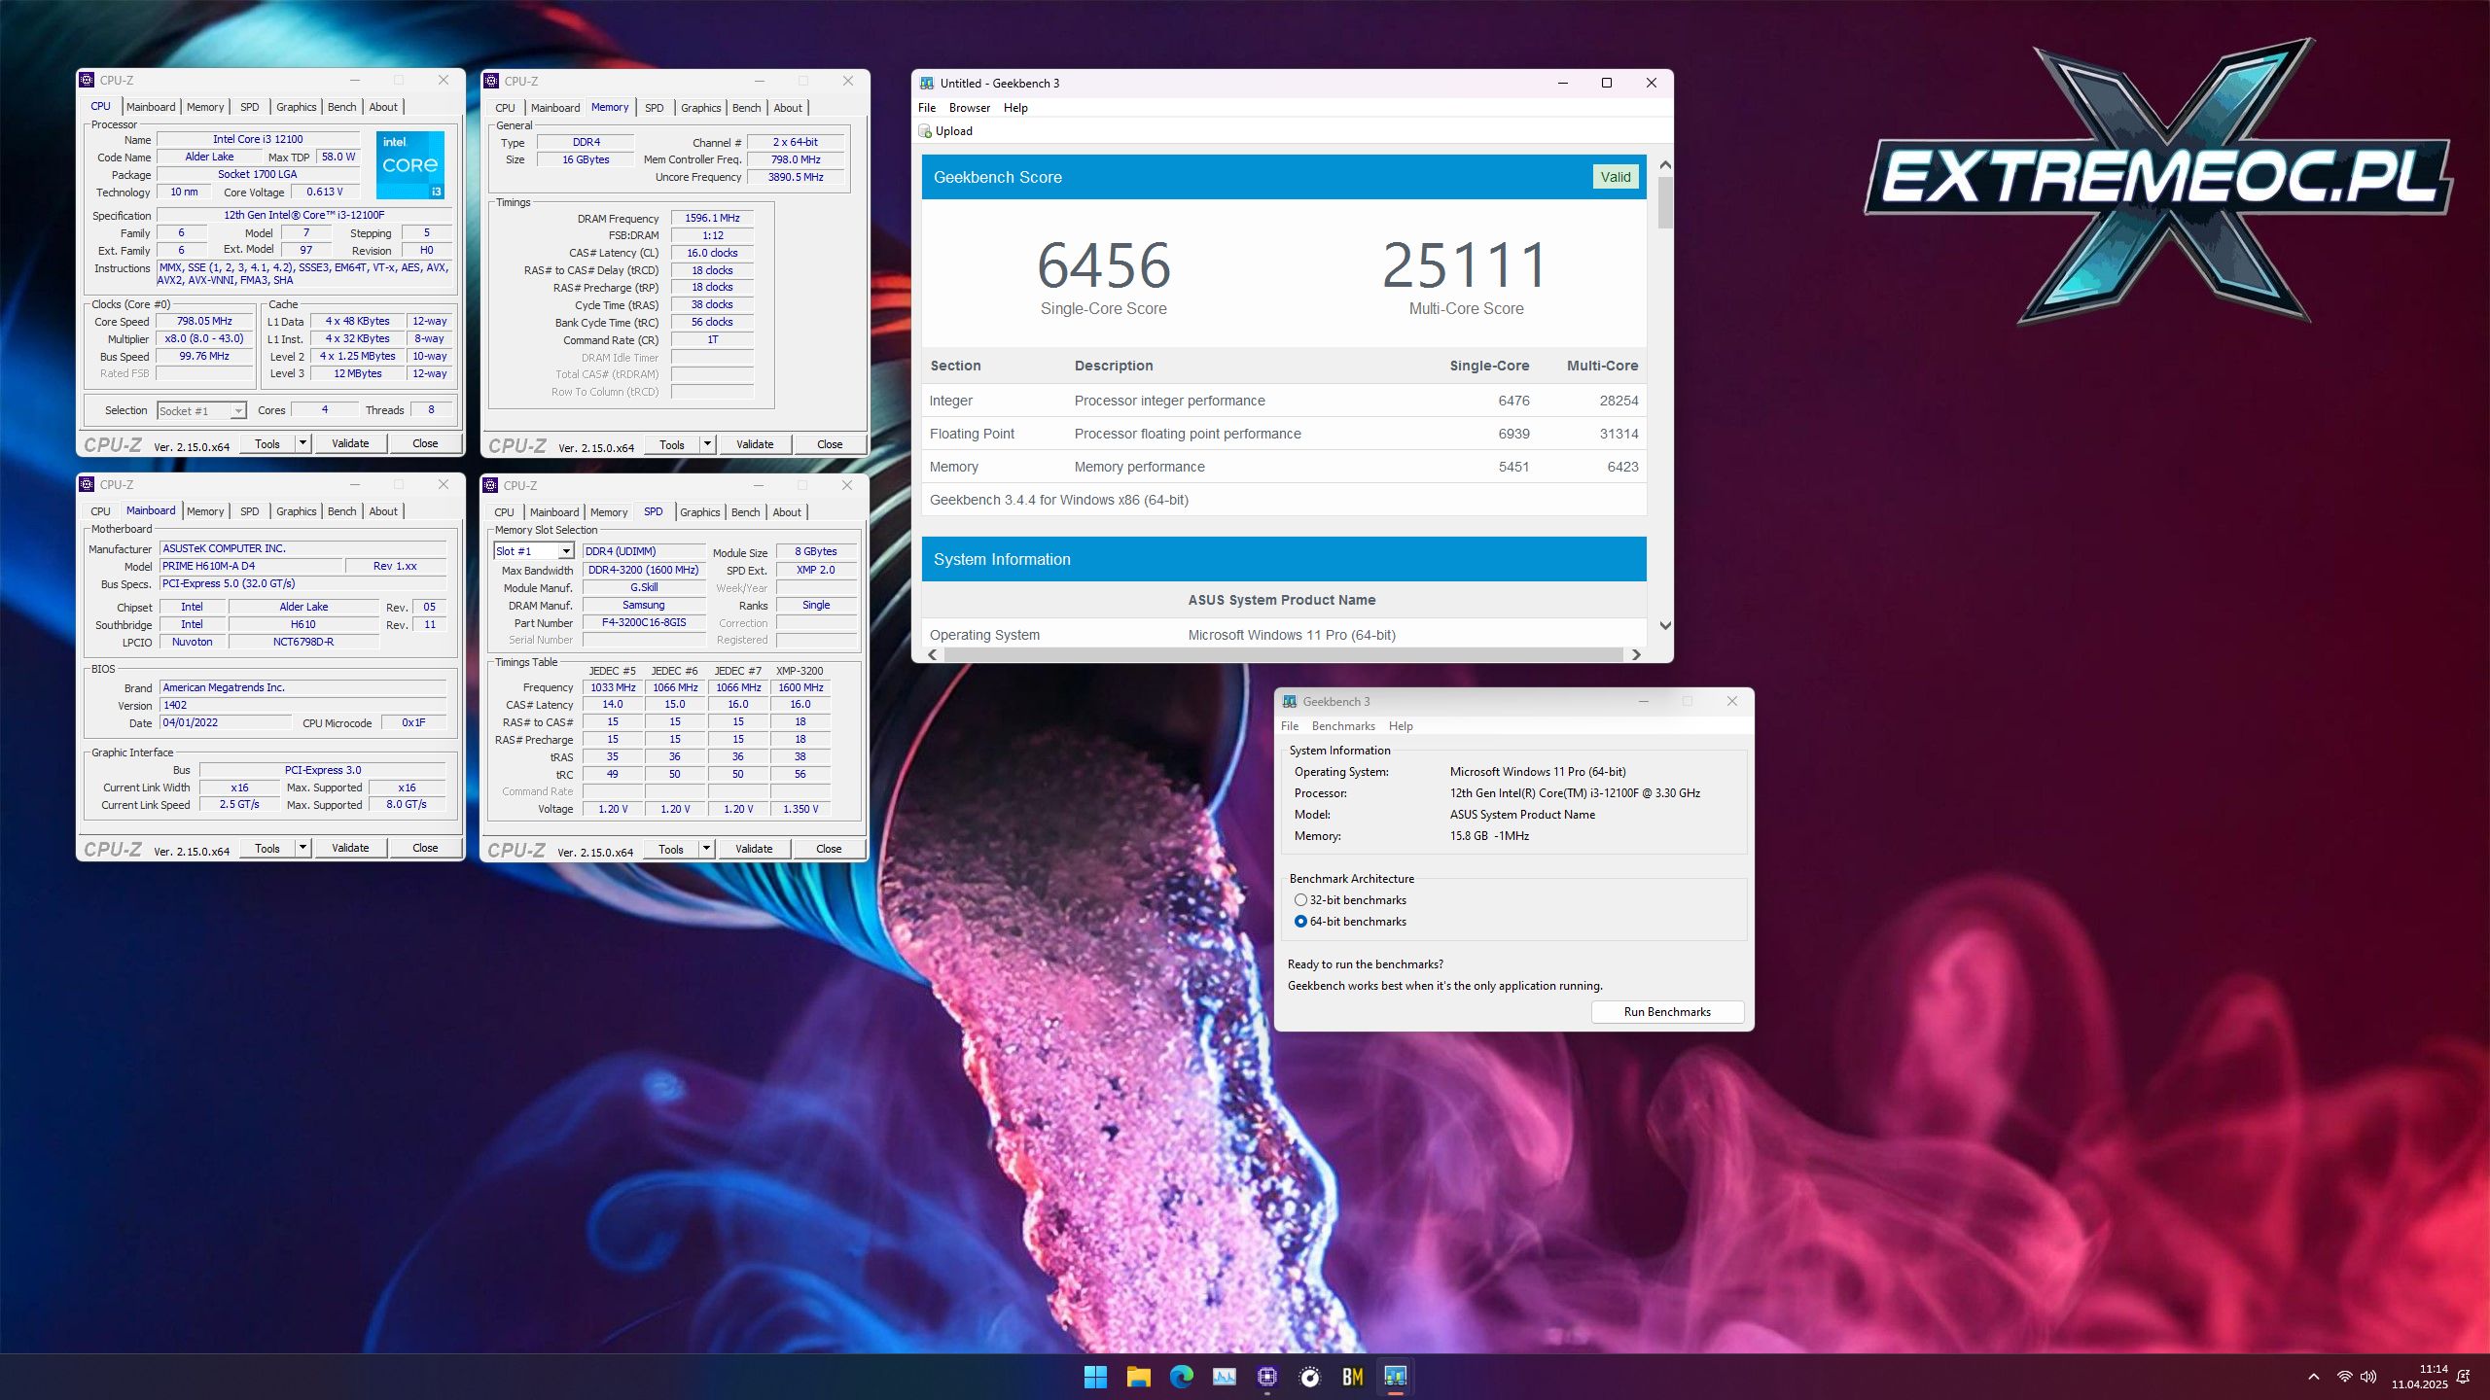Show hidden system tray icons
The height and width of the screenshot is (1400, 2490).
2314,1377
